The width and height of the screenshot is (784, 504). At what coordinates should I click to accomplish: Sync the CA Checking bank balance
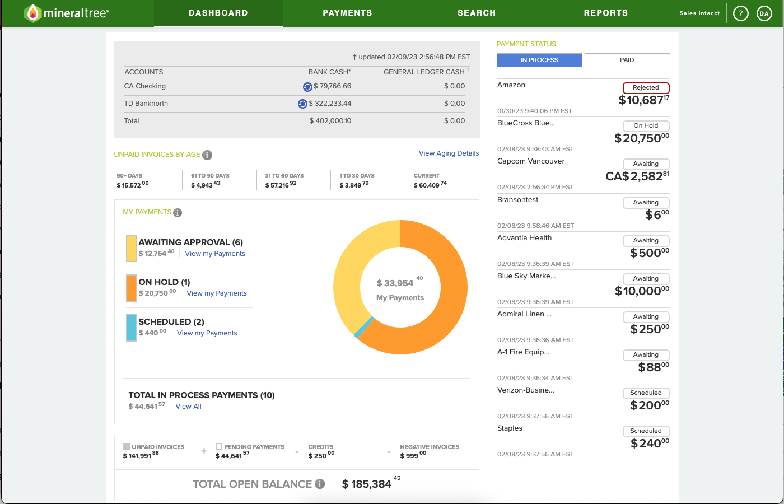point(307,87)
